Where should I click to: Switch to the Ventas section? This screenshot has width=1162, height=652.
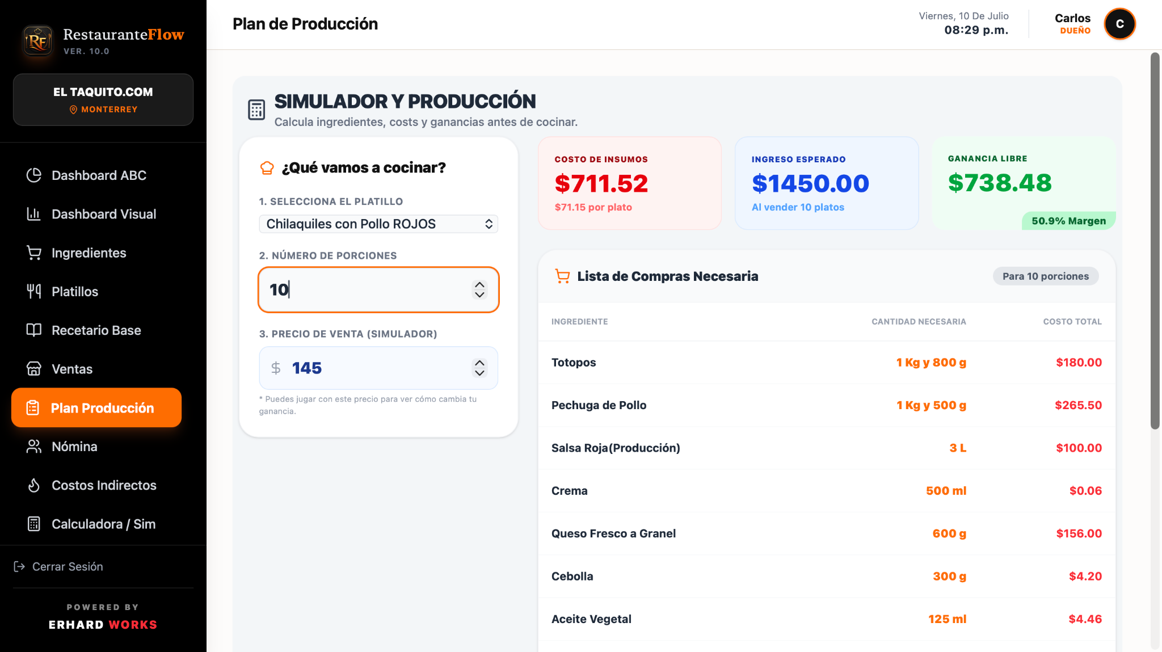(x=96, y=369)
